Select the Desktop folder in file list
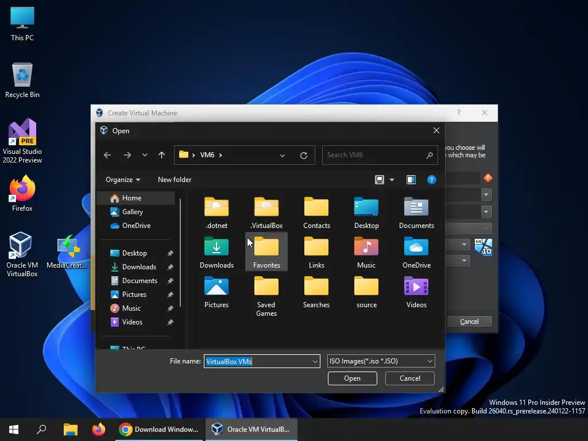This screenshot has width=588, height=441. 366,212
